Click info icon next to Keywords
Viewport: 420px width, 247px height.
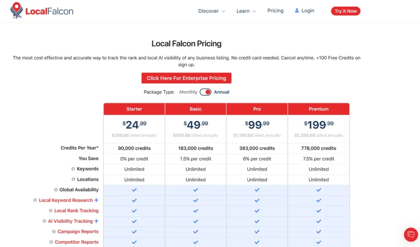[73, 169]
